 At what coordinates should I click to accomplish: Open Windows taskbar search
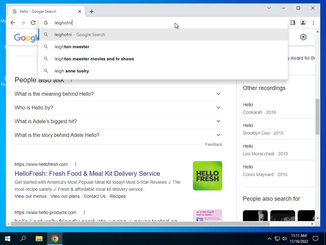23,239
